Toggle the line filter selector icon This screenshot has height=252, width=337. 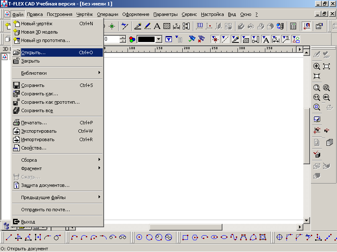pyautogui.click(x=225, y=39)
